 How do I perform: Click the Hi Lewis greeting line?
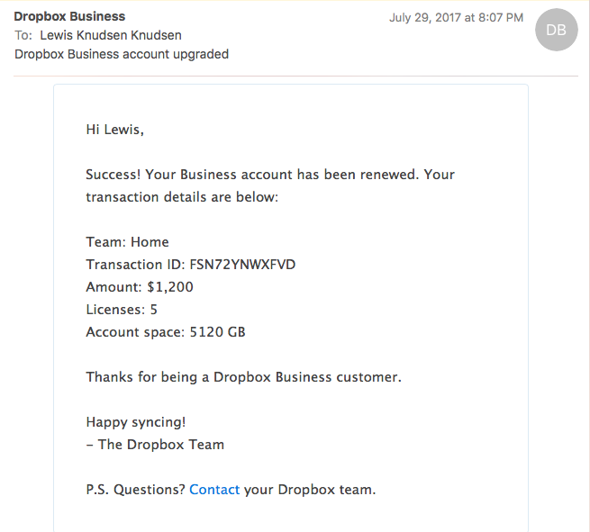point(114,130)
